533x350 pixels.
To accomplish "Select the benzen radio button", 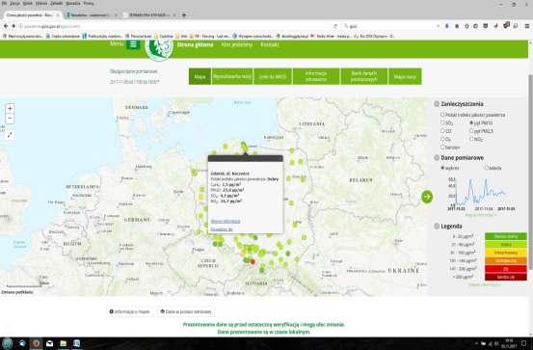I will tap(442, 147).
